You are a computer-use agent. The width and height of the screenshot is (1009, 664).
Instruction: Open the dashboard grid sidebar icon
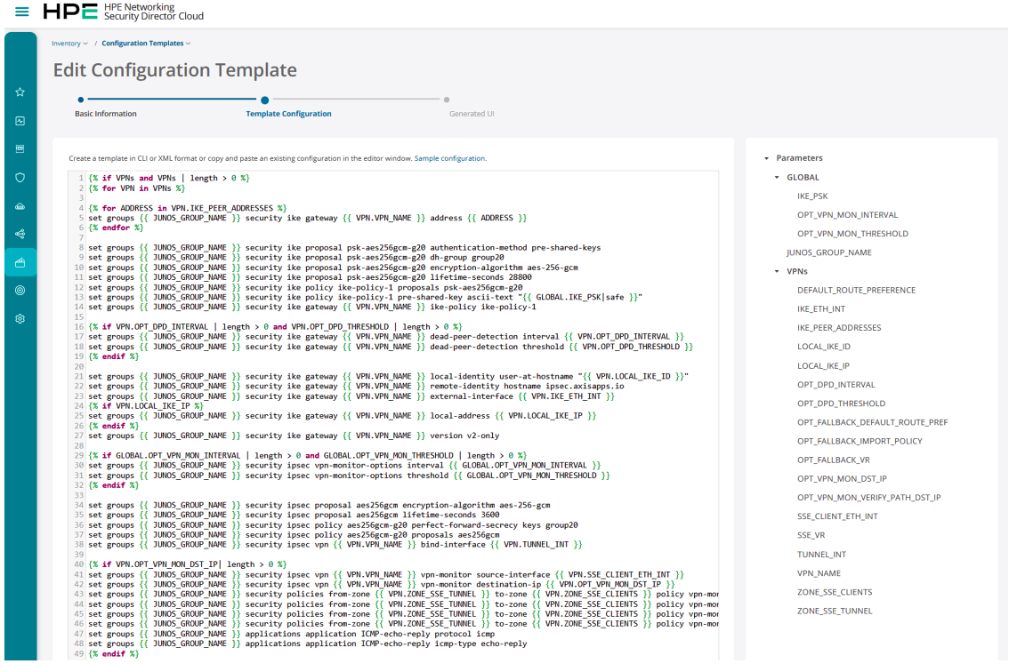click(x=20, y=148)
